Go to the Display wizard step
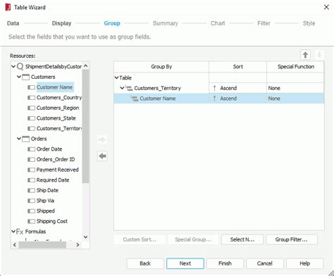 pos(61,23)
